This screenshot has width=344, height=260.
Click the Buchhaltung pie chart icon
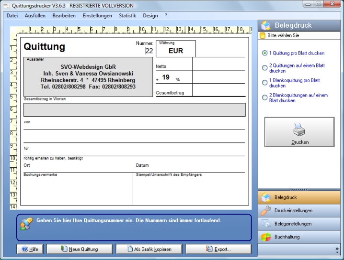pyautogui.click(x=266, y=237)
